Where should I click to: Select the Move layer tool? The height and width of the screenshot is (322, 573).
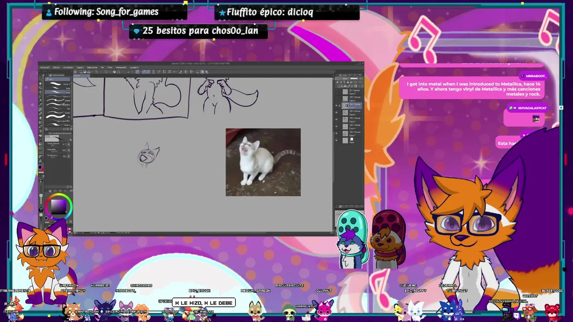pos(40,92)
